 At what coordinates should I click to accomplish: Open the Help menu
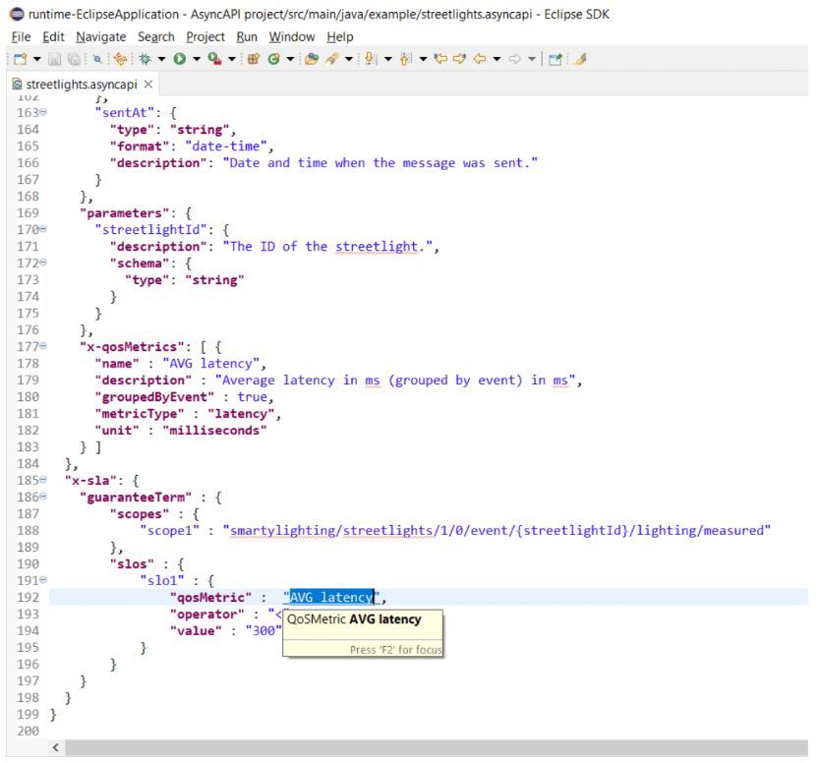(x=340, y=37)
